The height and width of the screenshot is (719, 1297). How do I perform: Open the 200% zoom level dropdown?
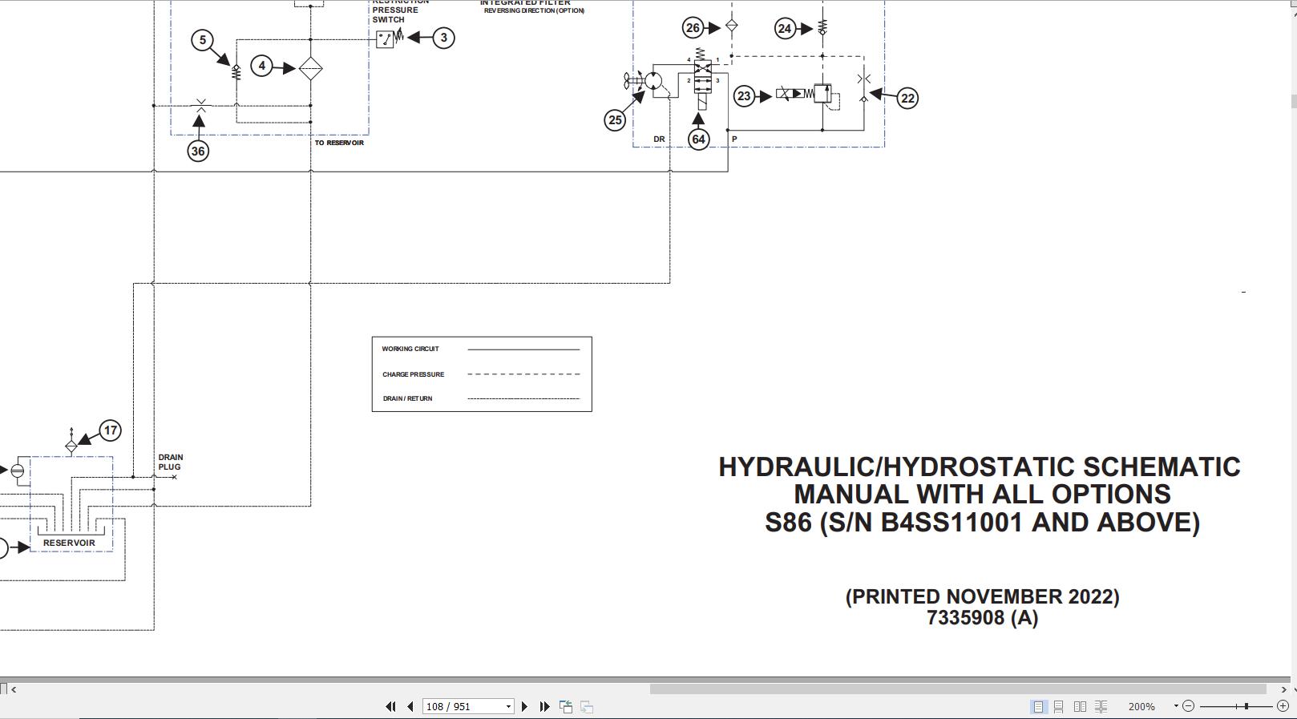pos(1176,706)
